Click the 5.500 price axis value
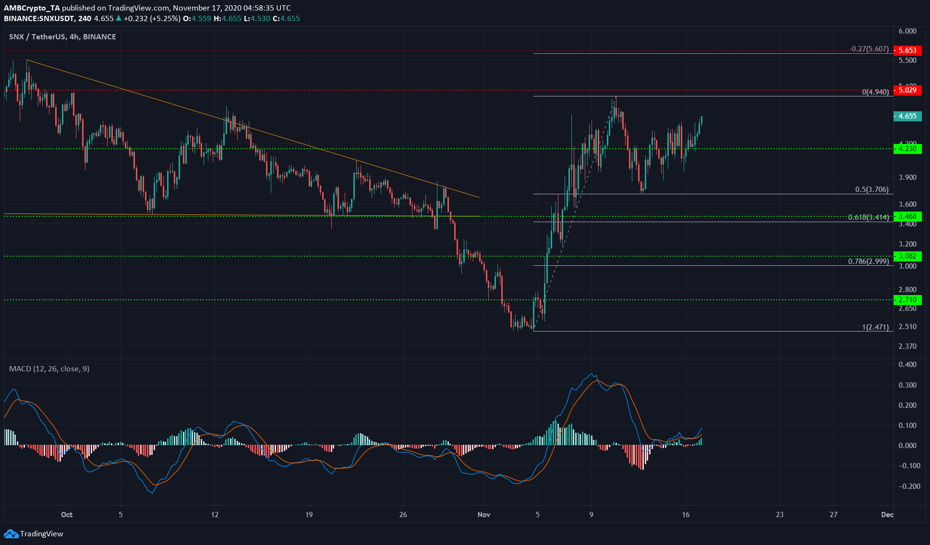930x545 pixels. click(x=907, y=60)
